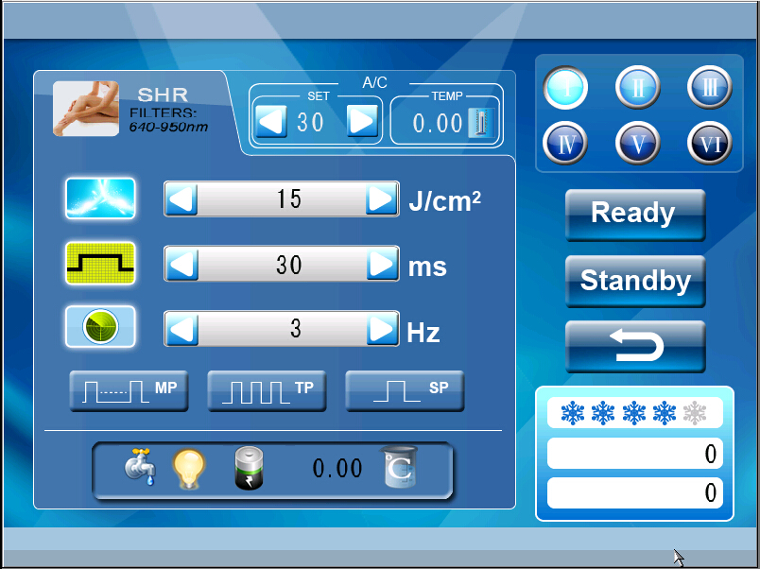760x569 pixels.
Task: Switch to MP pulse mode
Action: tap(129, 390)
